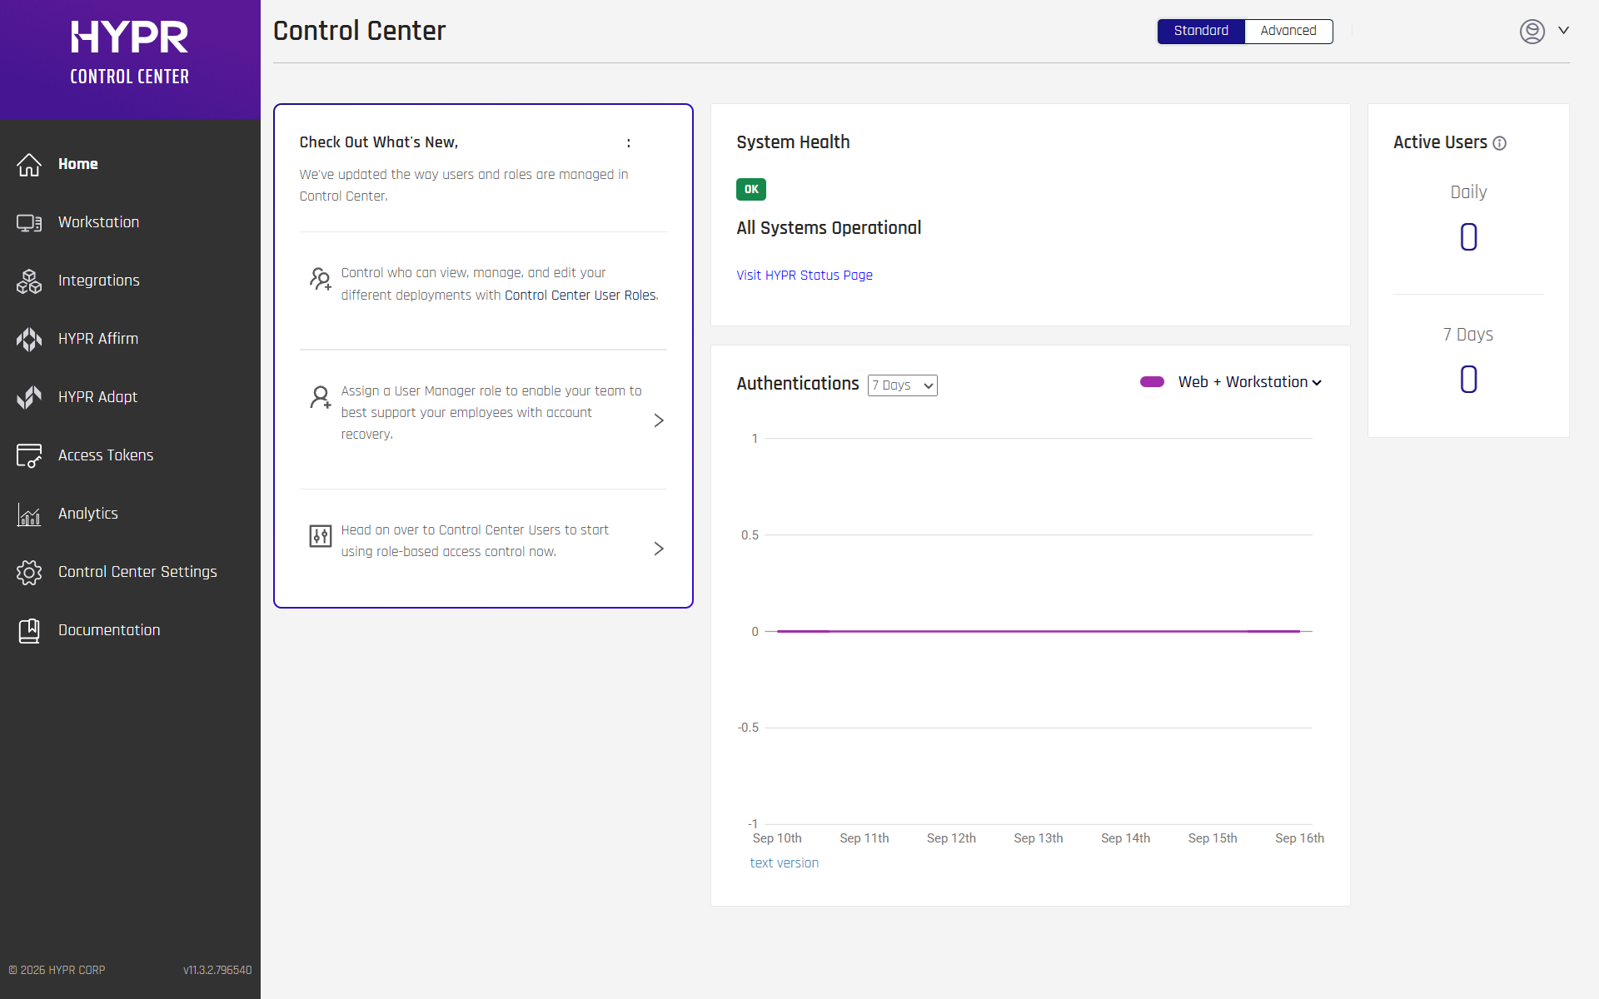
Task: Open Integrations from the sidebar
Action: 99,281
